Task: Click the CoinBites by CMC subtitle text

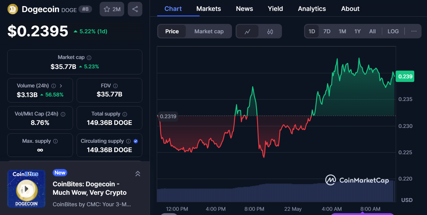Action: (x=92, y=204)
